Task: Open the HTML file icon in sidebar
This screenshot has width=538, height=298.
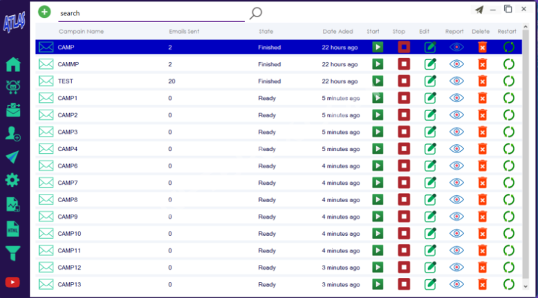Action: pos(12,228)
